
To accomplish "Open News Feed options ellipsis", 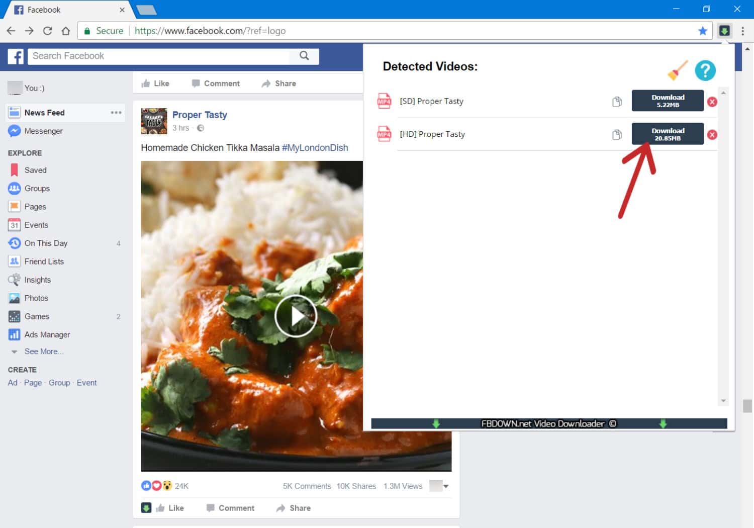I will (x=116, y=113).
